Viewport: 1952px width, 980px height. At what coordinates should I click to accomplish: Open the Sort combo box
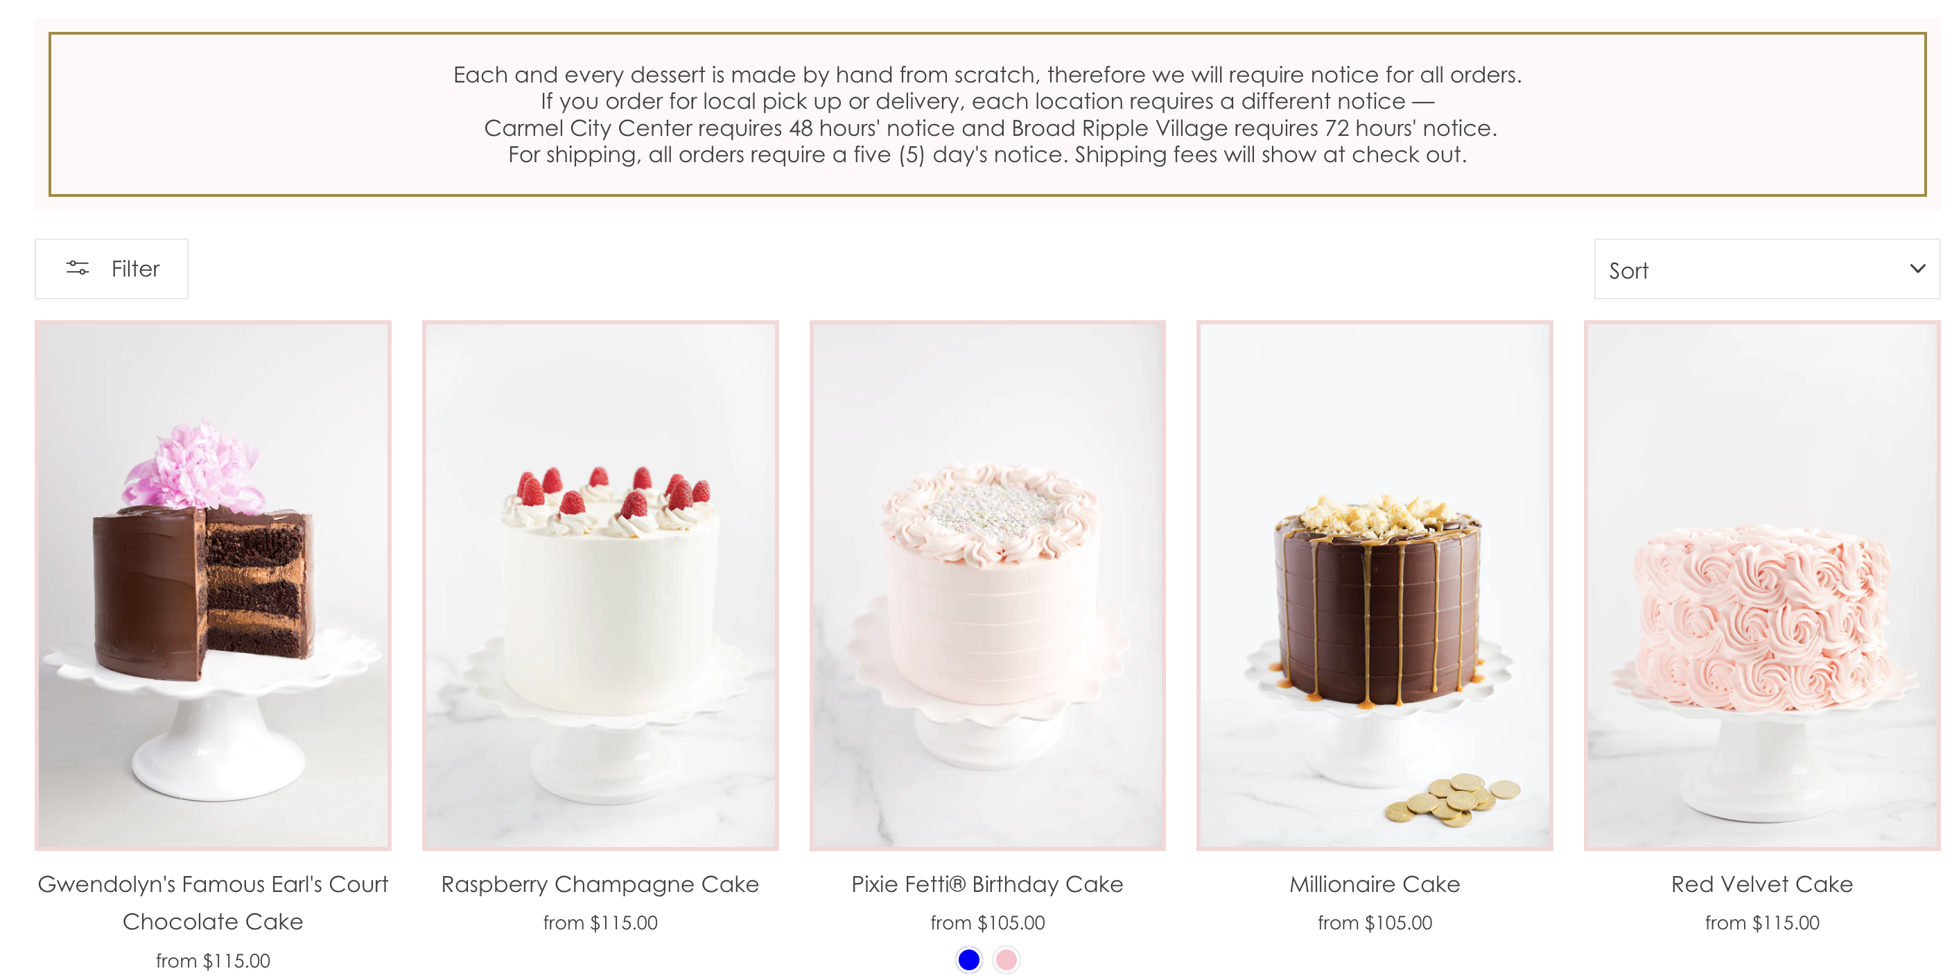1766,269
